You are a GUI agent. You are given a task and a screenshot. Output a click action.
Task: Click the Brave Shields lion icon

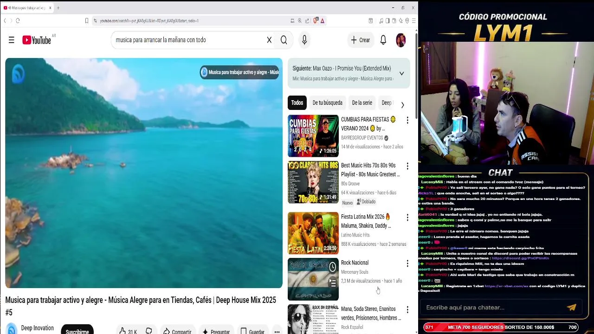pyautogui.click(x=316, y=20)
